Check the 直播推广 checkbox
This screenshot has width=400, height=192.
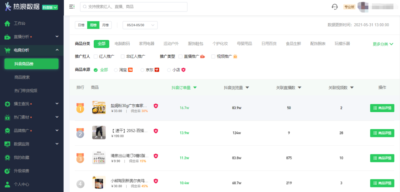(x=180, y=57)
